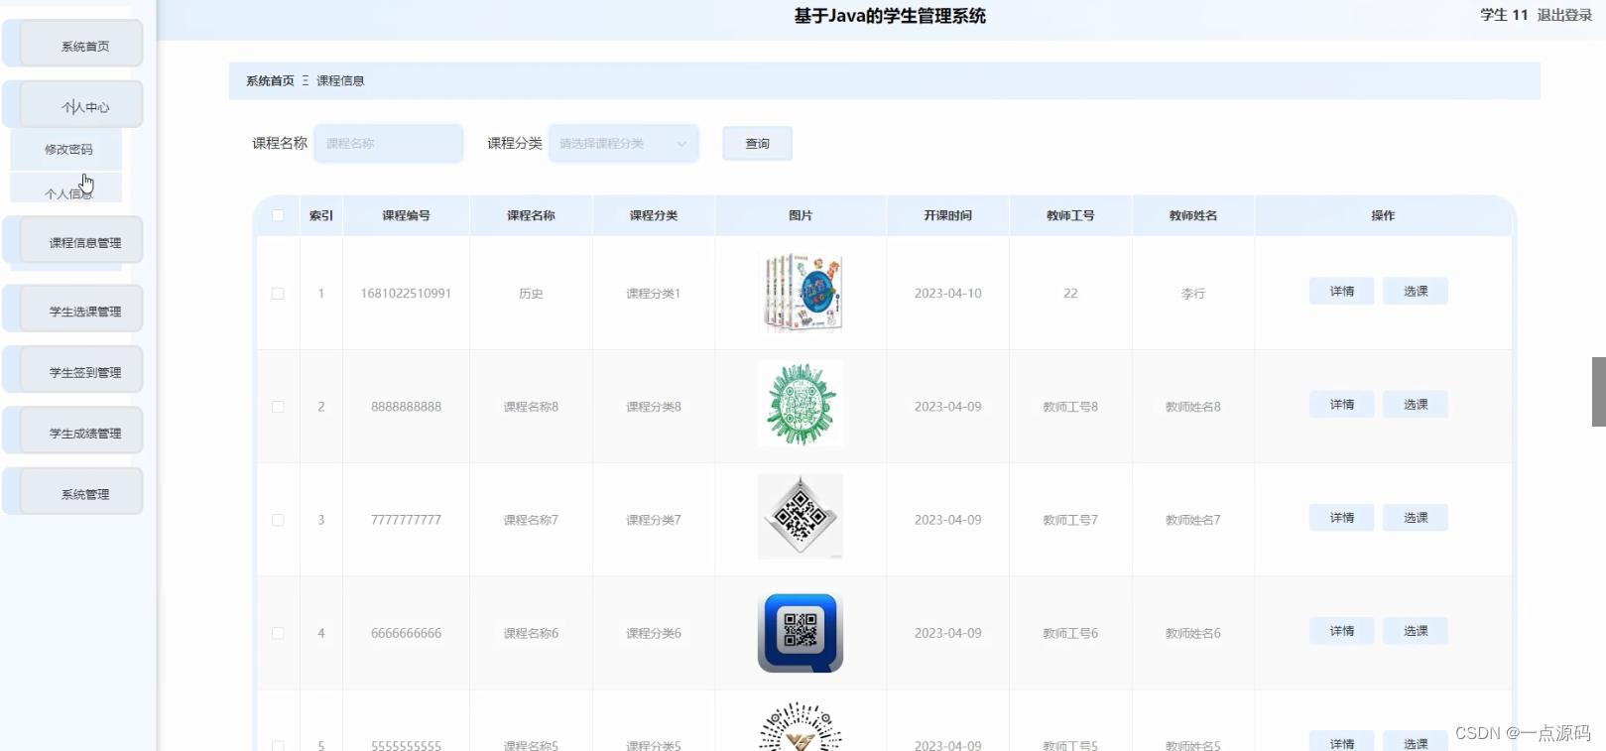
Task: Toggle the select-all header checkbox
Action: click(x=278, y=215)
